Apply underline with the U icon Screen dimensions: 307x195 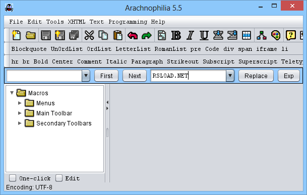(x=204, y=35)
